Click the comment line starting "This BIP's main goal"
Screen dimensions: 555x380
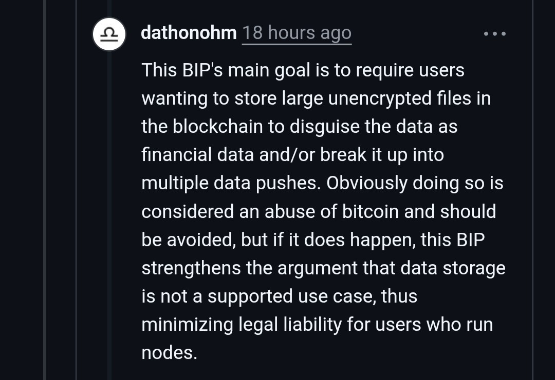[303, 70]
